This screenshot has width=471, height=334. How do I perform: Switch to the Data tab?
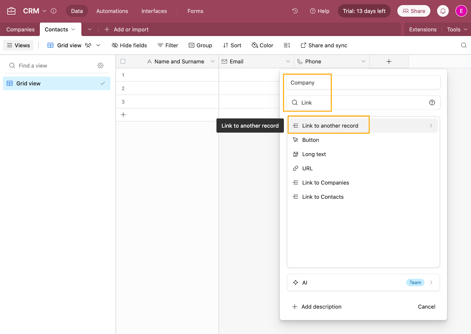pos(77,11)
